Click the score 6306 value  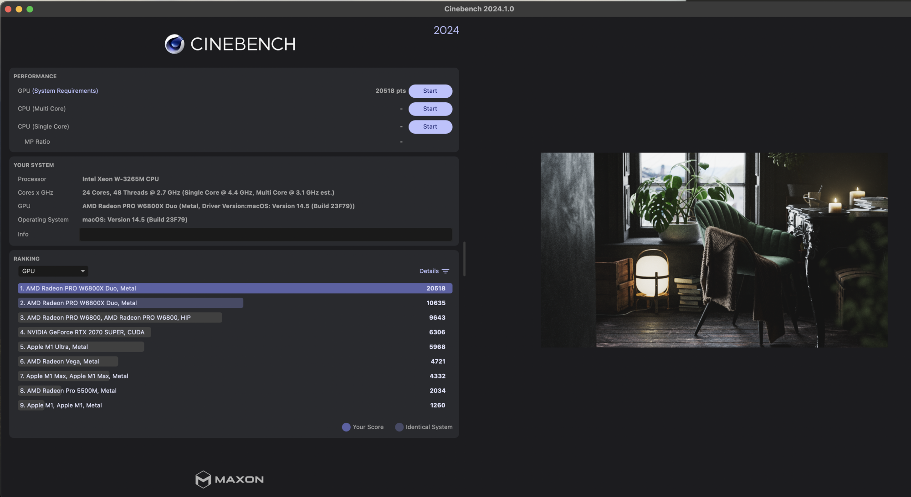click(437, 332)
